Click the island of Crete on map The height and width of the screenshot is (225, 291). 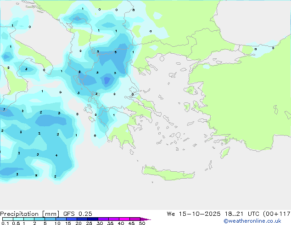point(168,173)
